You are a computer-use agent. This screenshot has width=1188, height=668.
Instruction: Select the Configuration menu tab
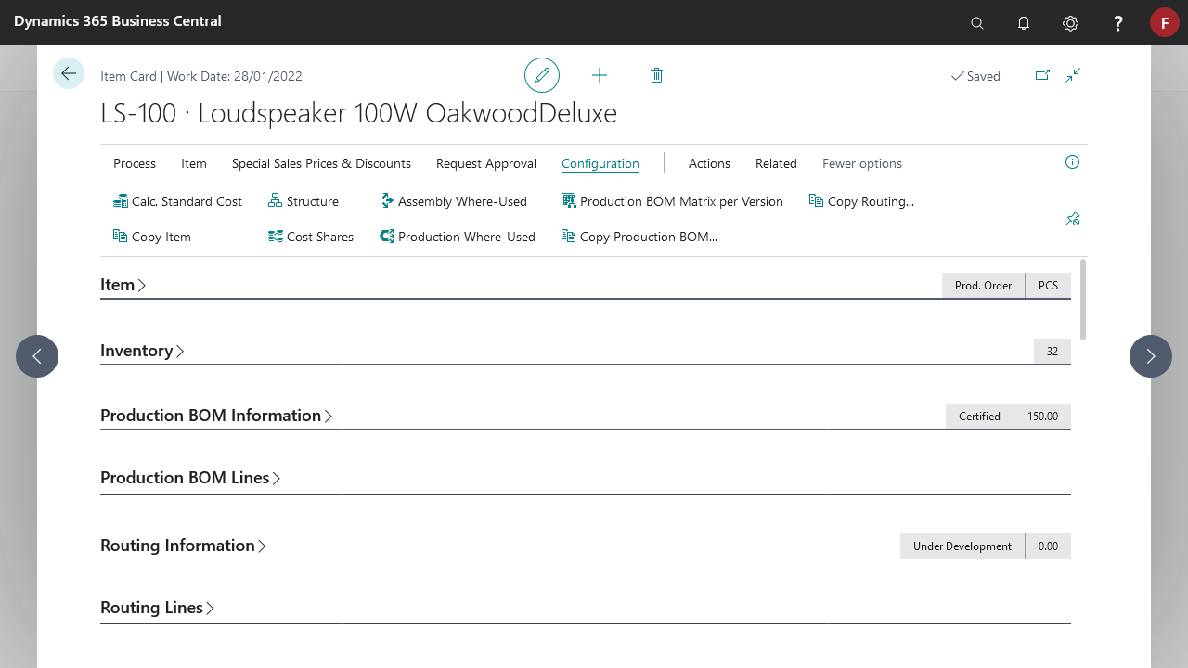click(x=600, y=163)
